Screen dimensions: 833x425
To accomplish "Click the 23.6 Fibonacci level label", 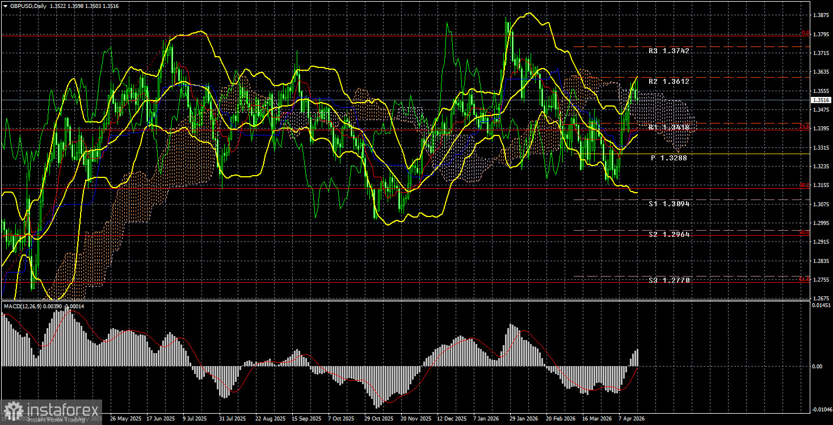I will (x=804, y=127).
